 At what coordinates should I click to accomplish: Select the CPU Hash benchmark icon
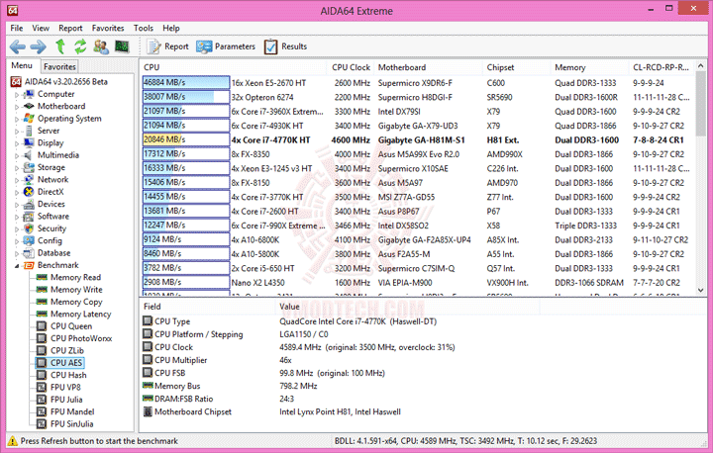(x=42, y=375)
